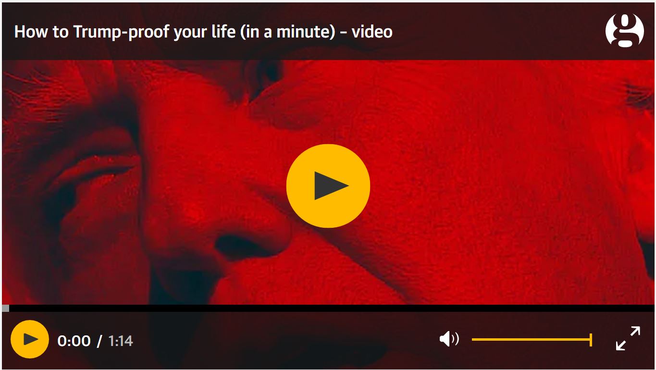
Task: Click the slash separator between the time values
Action: pyautogui.click(x=99, y=341)
